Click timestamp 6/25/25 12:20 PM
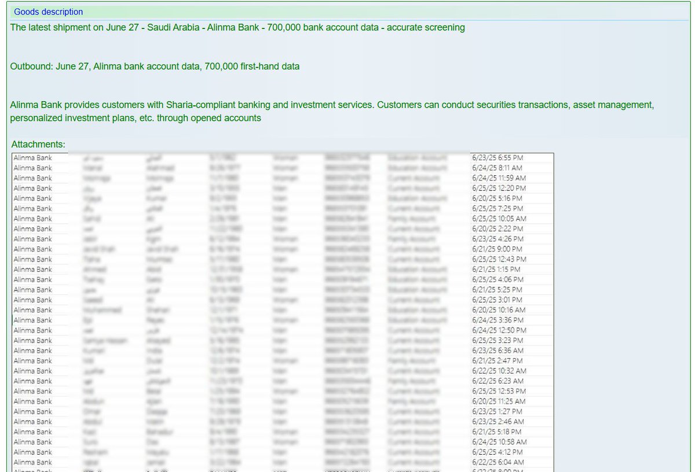695x472 pixels. pyautogui.click(x=499, y=188)
